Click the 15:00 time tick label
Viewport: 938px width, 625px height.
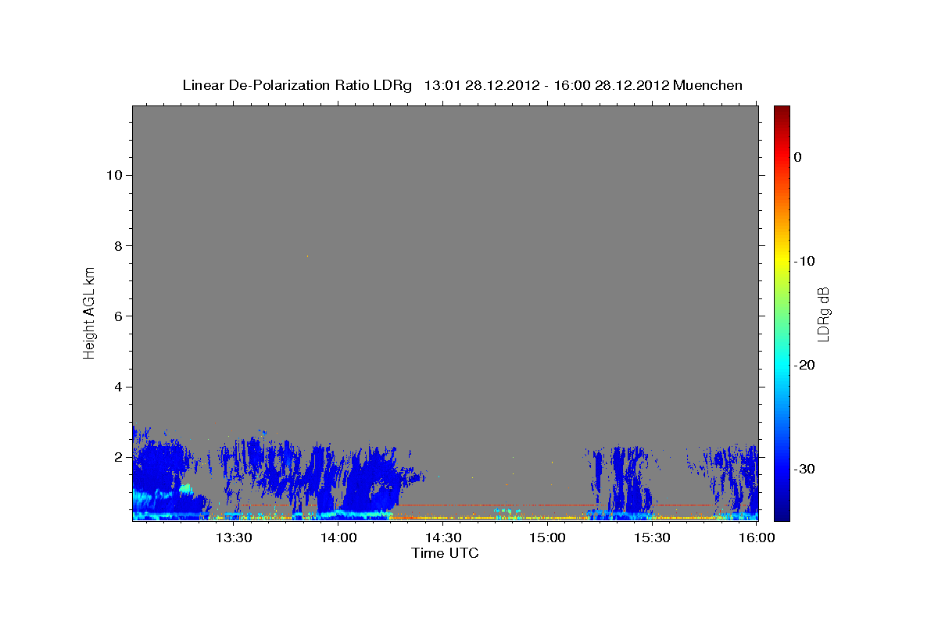(x=548, y=537)
